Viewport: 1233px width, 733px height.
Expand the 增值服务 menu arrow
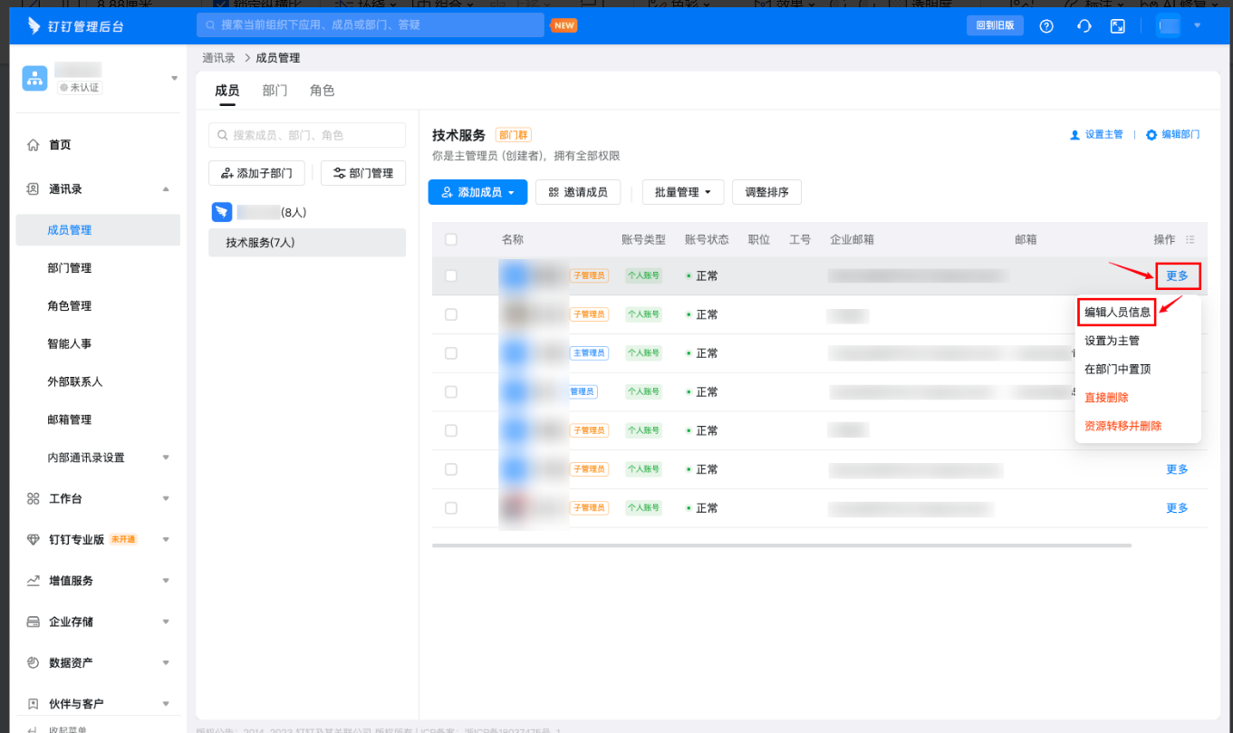(x=166, y=581)
